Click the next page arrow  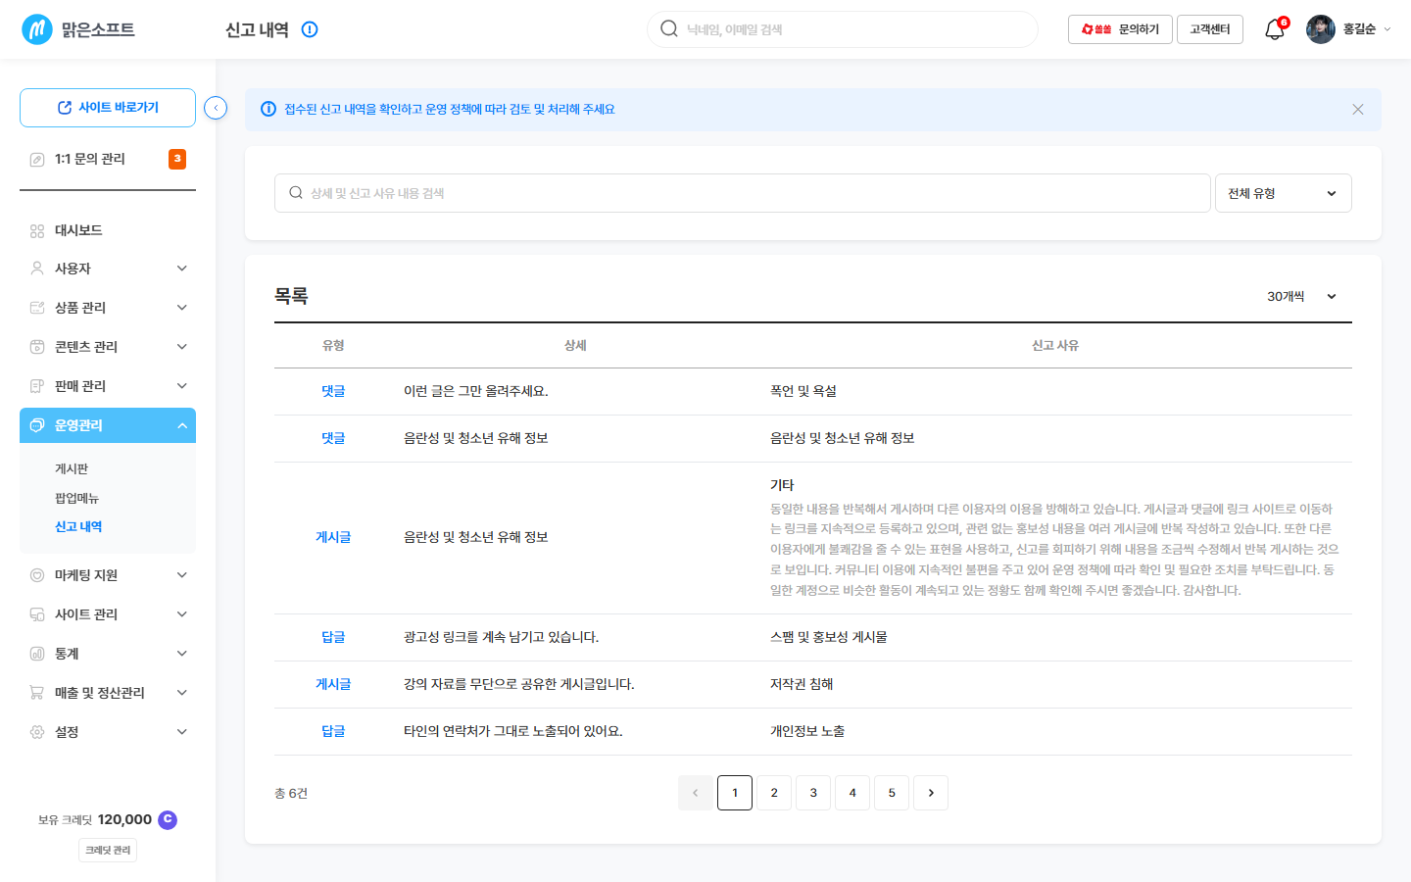931,793
